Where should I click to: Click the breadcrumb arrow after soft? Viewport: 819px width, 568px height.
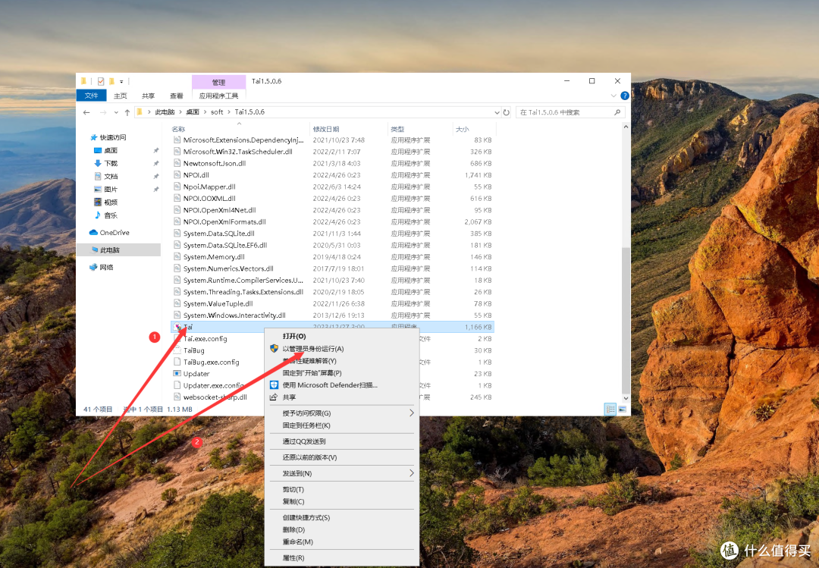click(229, 112)
